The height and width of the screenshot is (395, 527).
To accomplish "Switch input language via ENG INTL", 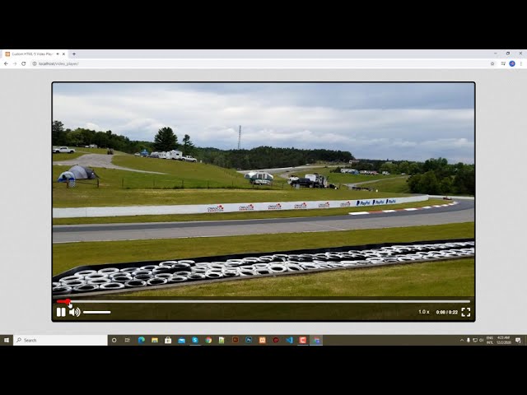I will 490,340.
